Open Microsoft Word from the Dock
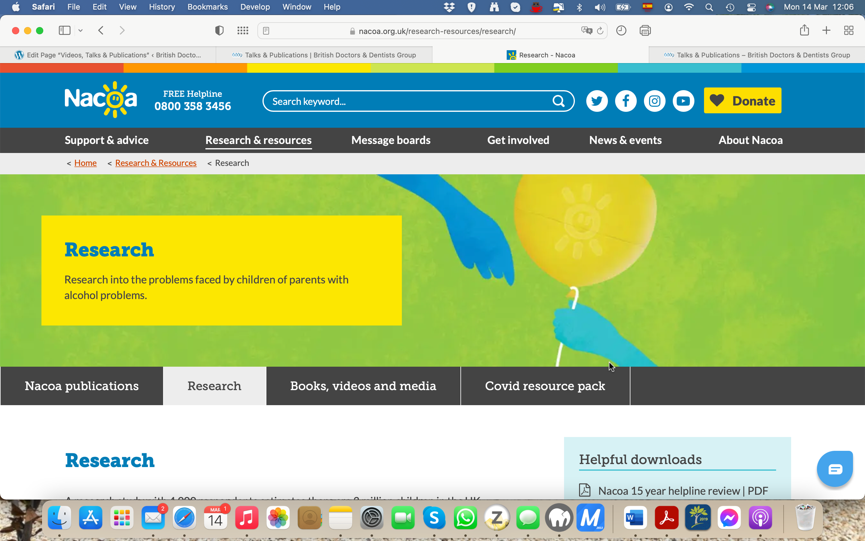 click(635, 517)
